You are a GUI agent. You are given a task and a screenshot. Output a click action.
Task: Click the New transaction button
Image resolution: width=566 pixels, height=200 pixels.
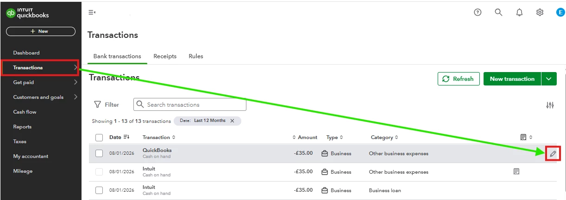coord(512,79)
